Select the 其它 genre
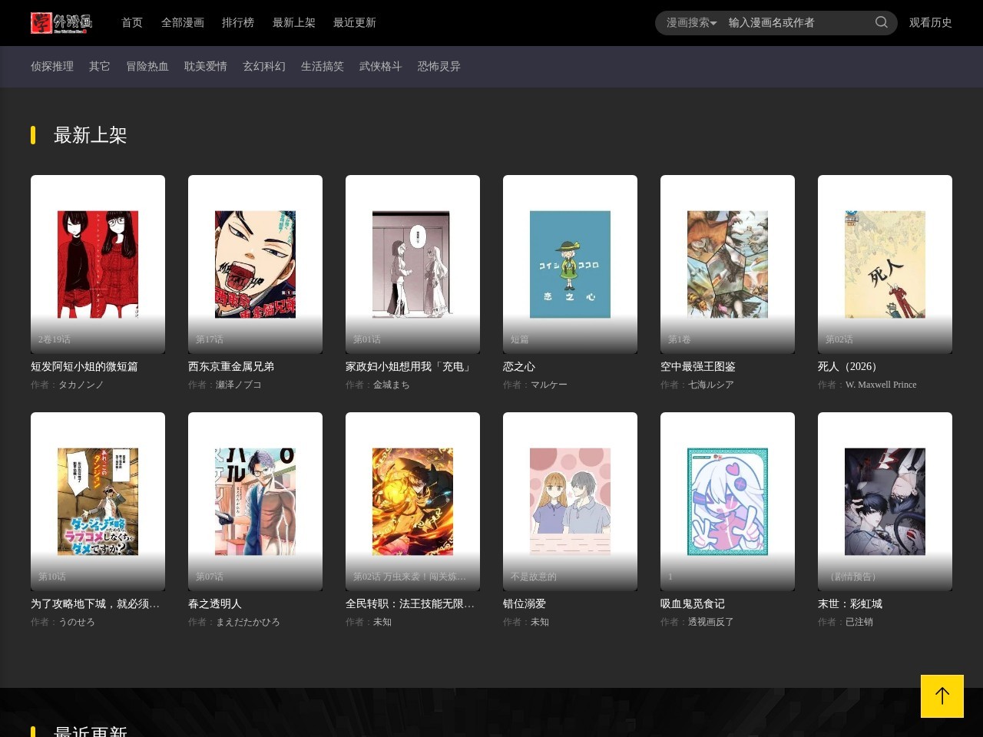 coord(100,67)
